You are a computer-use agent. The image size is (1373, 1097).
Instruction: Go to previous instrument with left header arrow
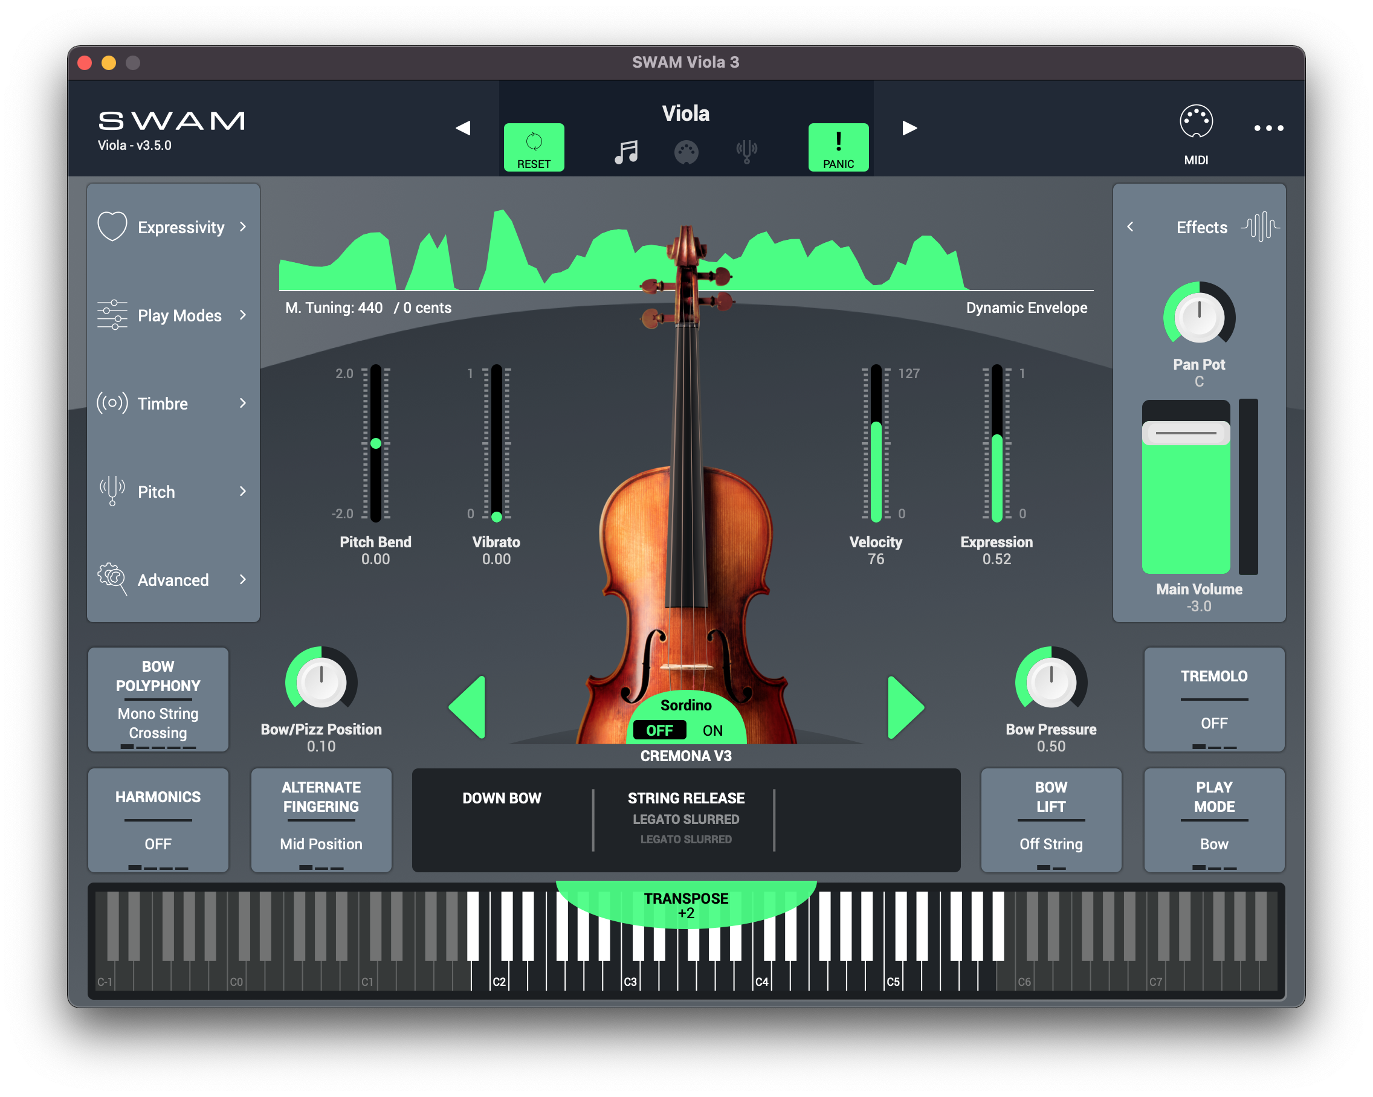pos(463,128)
